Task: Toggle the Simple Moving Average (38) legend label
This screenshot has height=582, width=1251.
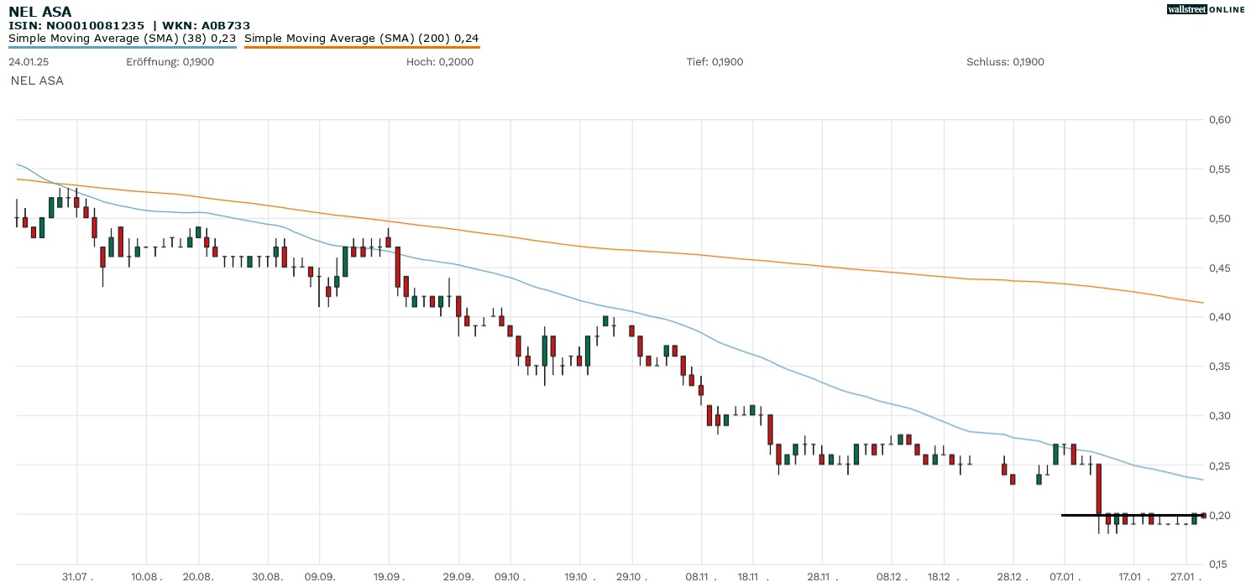Action: pos(122,38)
